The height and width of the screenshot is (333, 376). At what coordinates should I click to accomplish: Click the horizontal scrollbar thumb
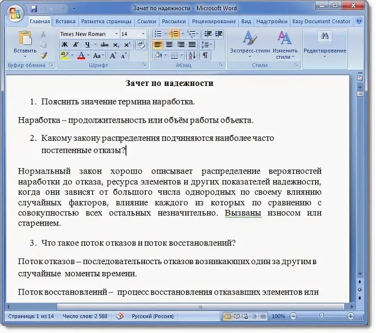pos(200,307)
